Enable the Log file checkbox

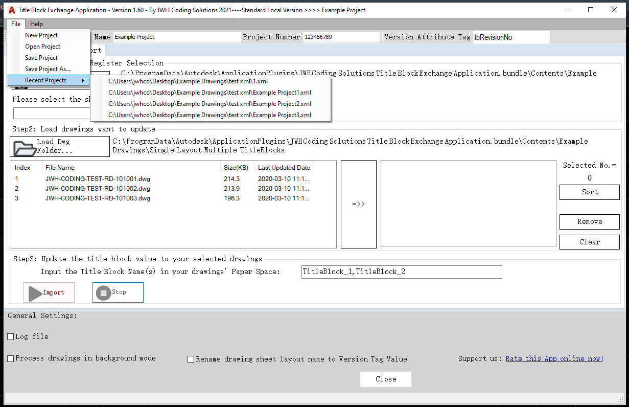tap(11, 337)
